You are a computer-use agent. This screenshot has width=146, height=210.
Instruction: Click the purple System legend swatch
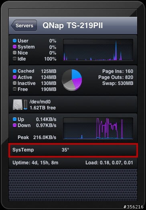[x=14, y=47]
